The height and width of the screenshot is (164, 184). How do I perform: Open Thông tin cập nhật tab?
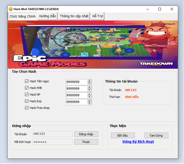[x=74, y=16]
